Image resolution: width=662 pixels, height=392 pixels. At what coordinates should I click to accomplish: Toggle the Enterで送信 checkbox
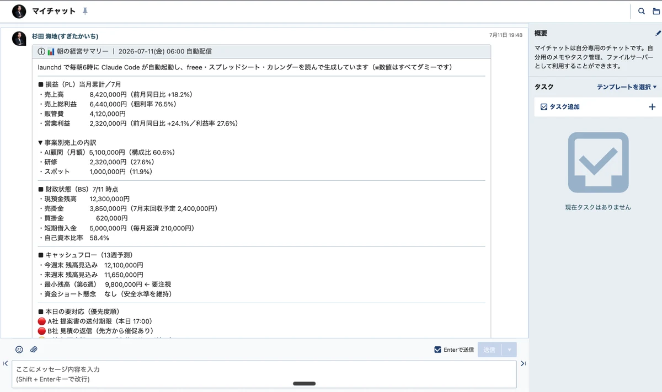[437, 350]
